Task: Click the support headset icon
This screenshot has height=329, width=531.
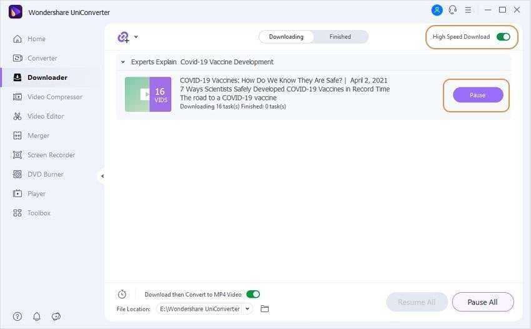Action: click(x=453, y=10)
